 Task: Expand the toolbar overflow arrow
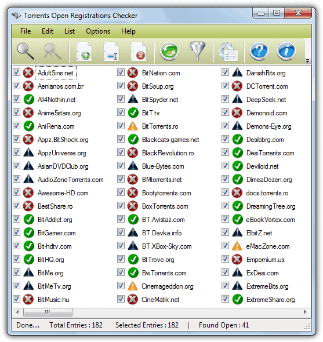point(307,61)
